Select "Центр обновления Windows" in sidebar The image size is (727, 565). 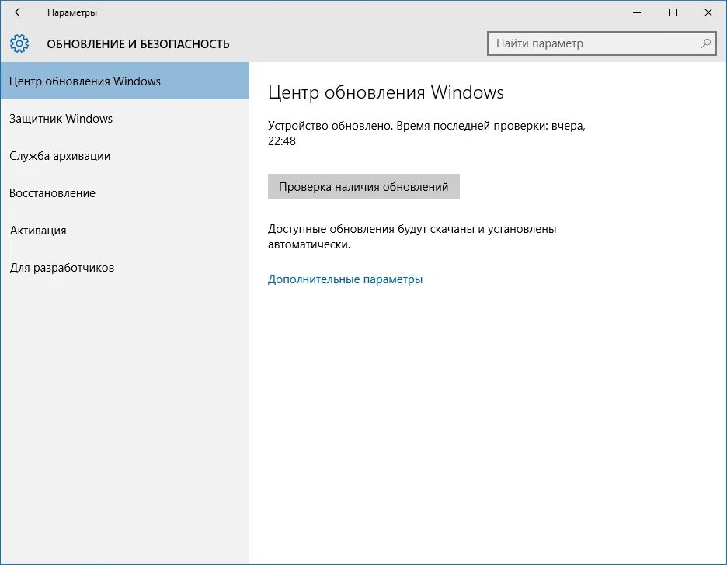pos(124,81)
